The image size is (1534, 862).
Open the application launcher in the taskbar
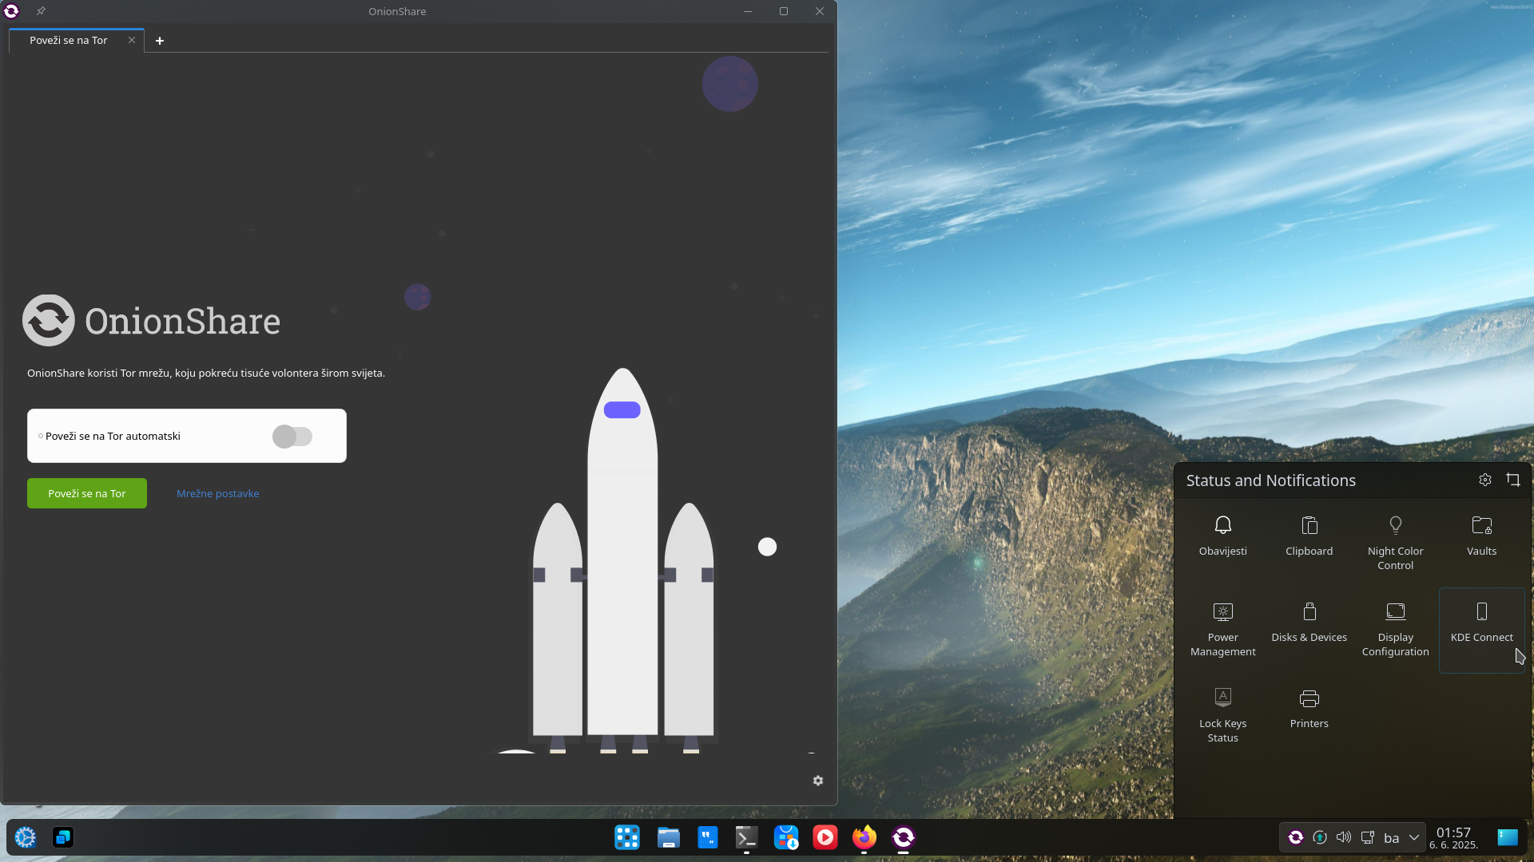(26, 837)
